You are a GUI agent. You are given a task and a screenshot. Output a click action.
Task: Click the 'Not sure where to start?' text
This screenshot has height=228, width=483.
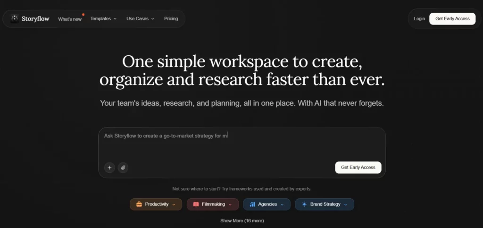click(x=196, y=189)
